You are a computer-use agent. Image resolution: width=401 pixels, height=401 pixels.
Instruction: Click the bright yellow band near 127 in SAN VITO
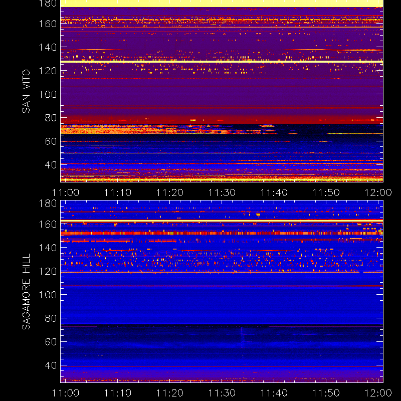tap(222, 62)
